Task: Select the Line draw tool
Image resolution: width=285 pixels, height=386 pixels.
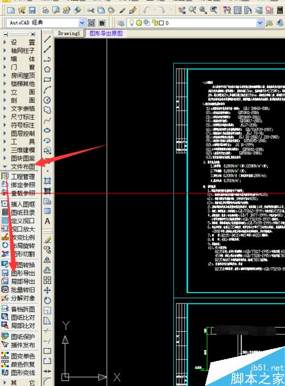Action: tap(47, 39)
